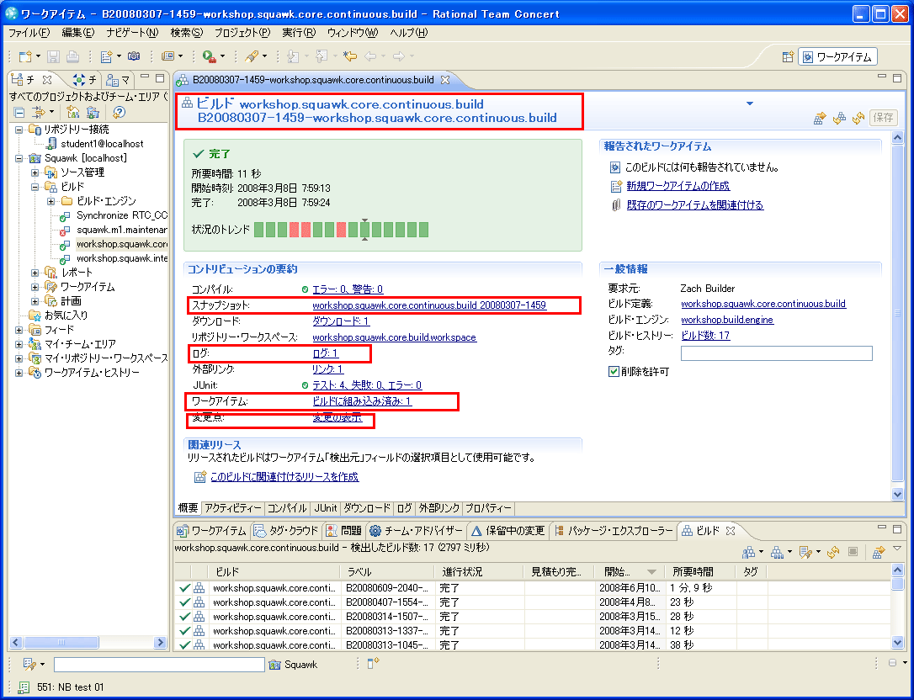
Task: Click the paperclip icon for associating work items
Action: (615, 205)
